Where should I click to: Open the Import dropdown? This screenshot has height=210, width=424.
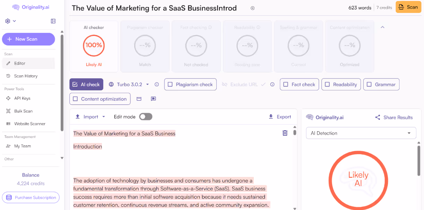(90, 117)
